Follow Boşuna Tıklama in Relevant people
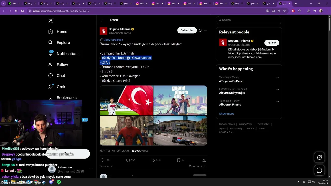 pyautogui.click(x=272, y=43)
